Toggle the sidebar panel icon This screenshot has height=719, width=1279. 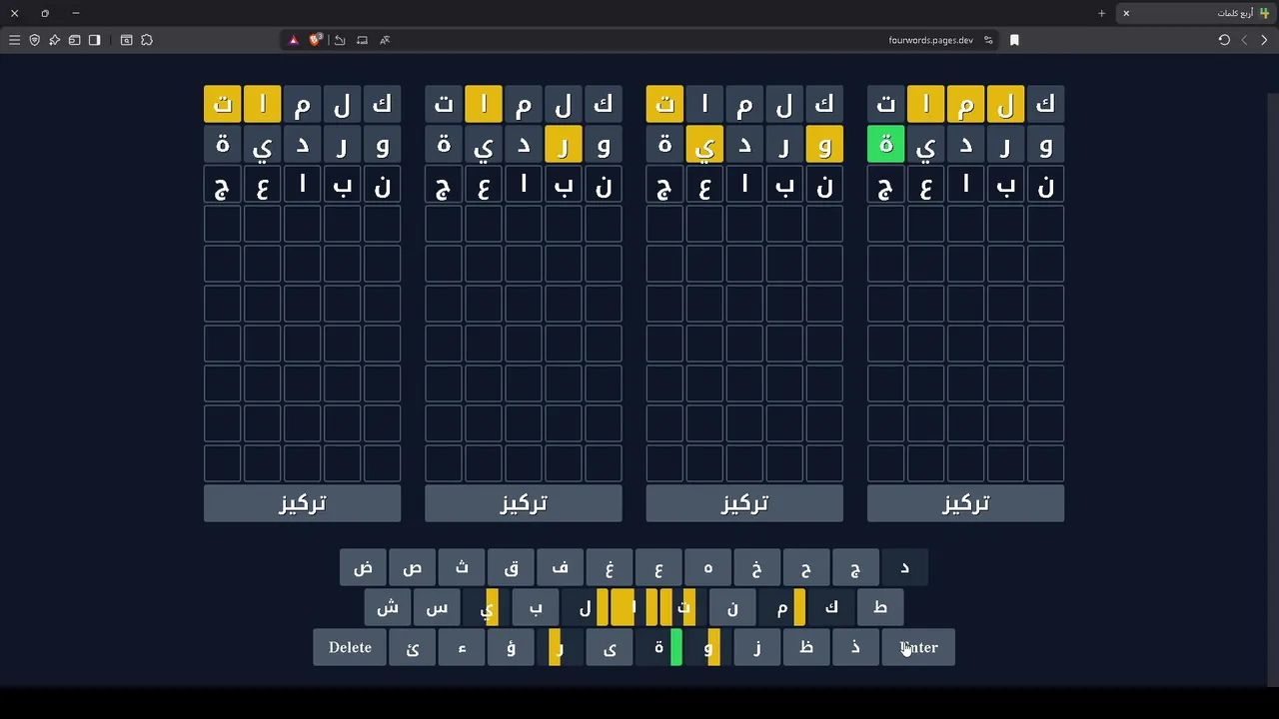94,40
